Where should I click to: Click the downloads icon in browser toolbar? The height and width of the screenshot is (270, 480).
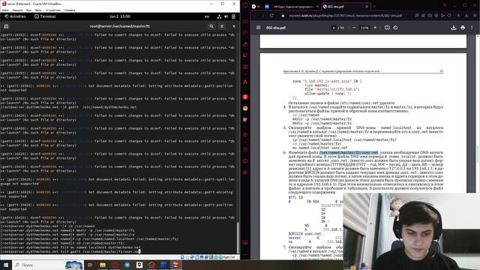click(x=466, y=16)
